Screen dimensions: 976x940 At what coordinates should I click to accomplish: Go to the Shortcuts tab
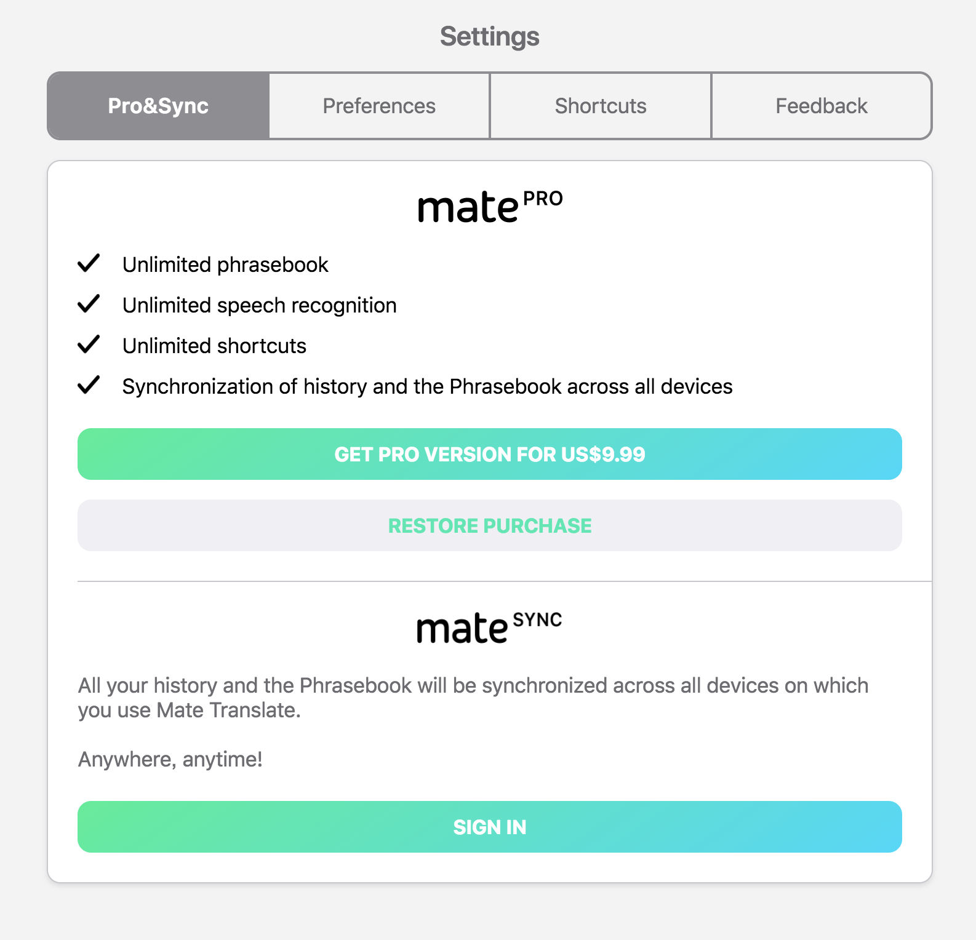click(x=601, y=106)
